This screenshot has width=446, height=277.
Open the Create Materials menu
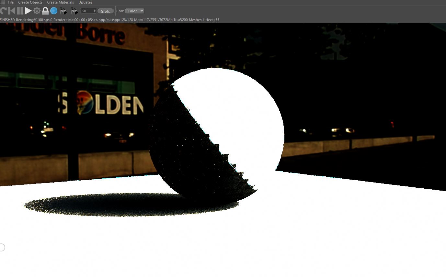60,2
